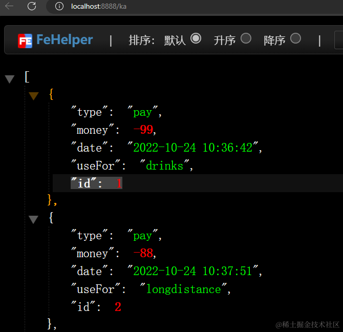Click the date value 2022-10-24 10:37:51
The image size is (343, 332).
coord(193,271)
